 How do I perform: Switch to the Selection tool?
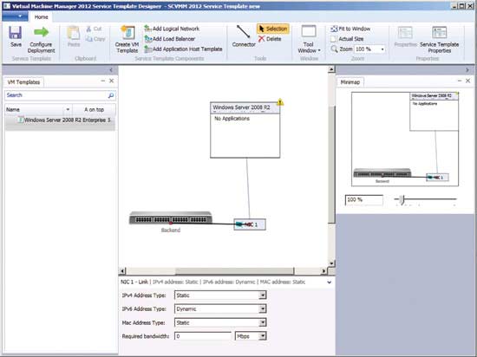point(273,29)
